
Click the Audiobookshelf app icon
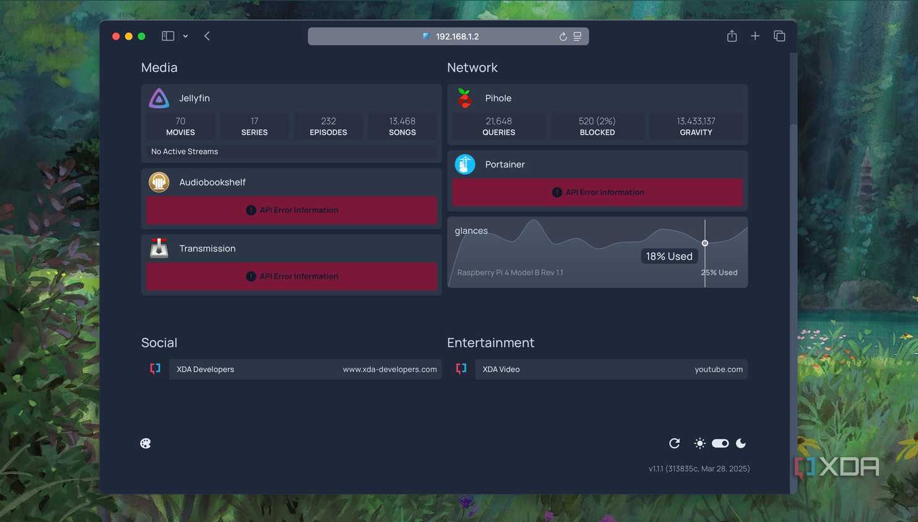159,182
